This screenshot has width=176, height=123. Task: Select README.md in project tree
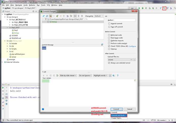click(16, 38)
